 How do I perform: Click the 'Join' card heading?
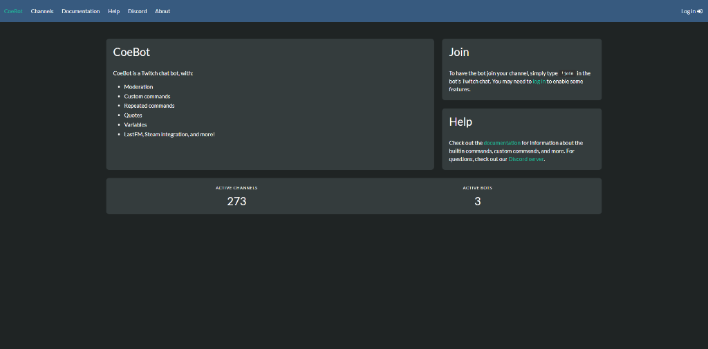coord(459,52)
